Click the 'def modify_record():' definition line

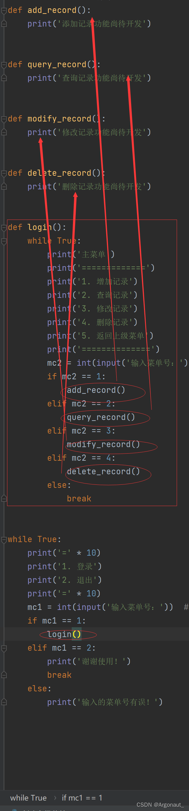click(57, 119)
